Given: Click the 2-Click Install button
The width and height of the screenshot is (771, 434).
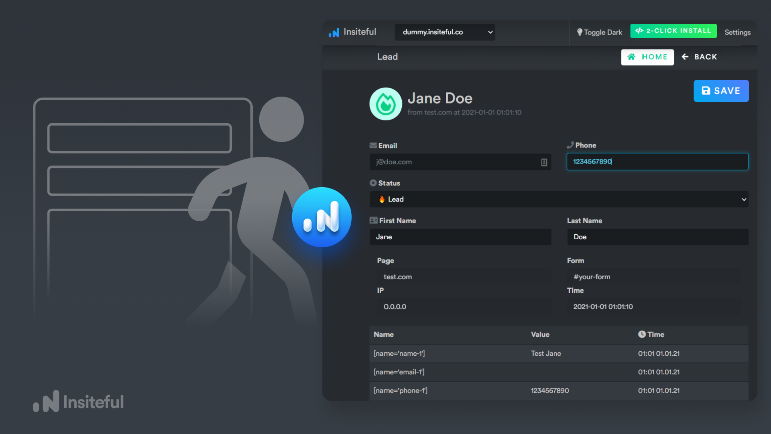Looking at the screenshot, I should [x=673, y=31].
